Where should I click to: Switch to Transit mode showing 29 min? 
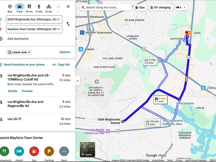29,6
